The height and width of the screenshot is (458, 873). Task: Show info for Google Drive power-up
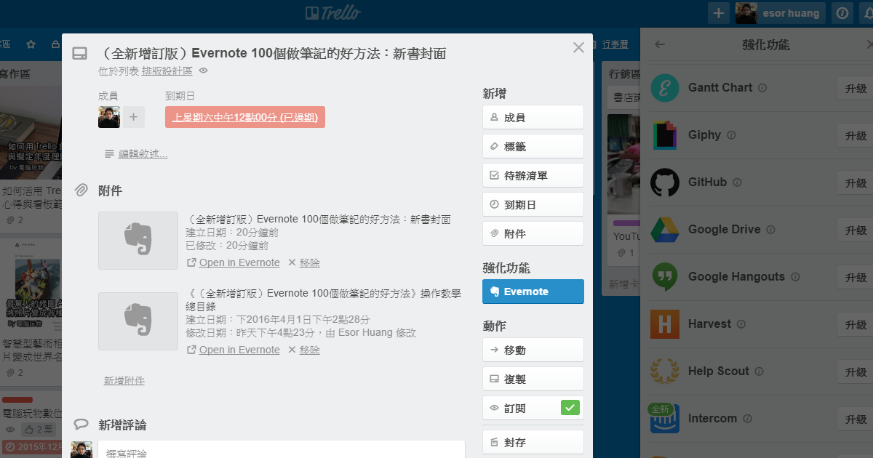tap(770, 230)
